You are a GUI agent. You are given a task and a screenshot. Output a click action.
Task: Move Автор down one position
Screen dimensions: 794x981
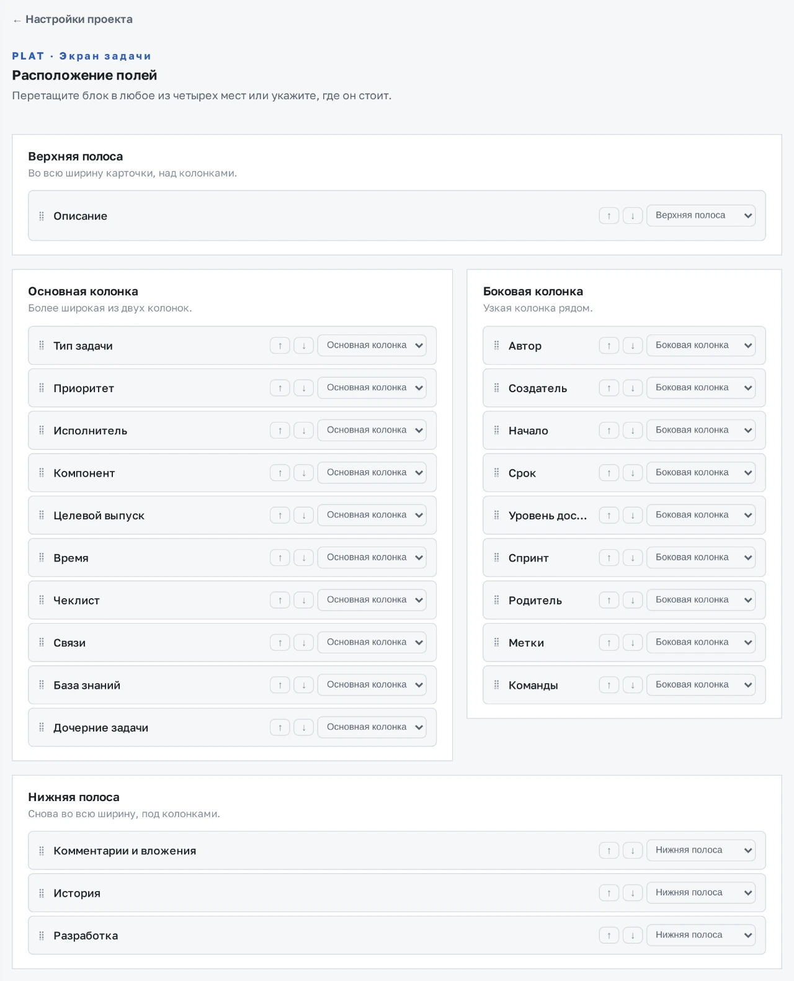pos(633,346)
